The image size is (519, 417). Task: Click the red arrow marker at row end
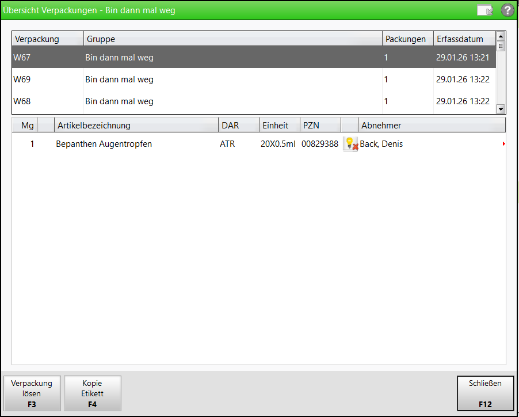(503, 144)
